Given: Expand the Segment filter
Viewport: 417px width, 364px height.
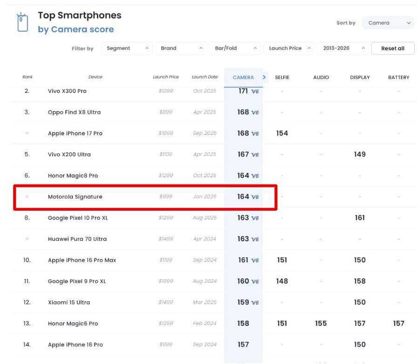Looking at the screenshot, I should (127, 48).
